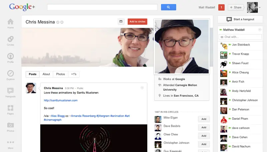Add Mike Elgan to circles
This screenshot has height=152, width=267.
[x=204, y=119]
